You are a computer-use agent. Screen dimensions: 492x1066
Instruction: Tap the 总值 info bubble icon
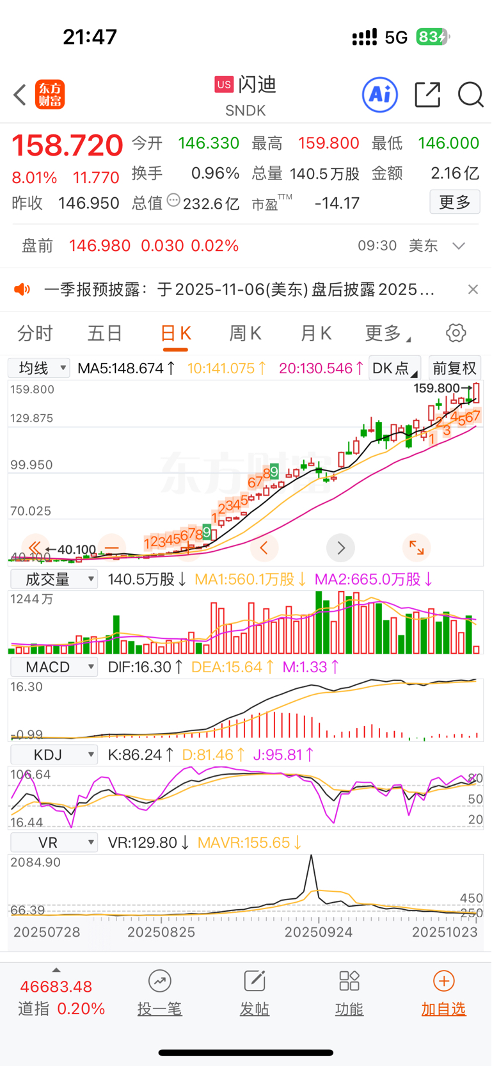(173, 200)
